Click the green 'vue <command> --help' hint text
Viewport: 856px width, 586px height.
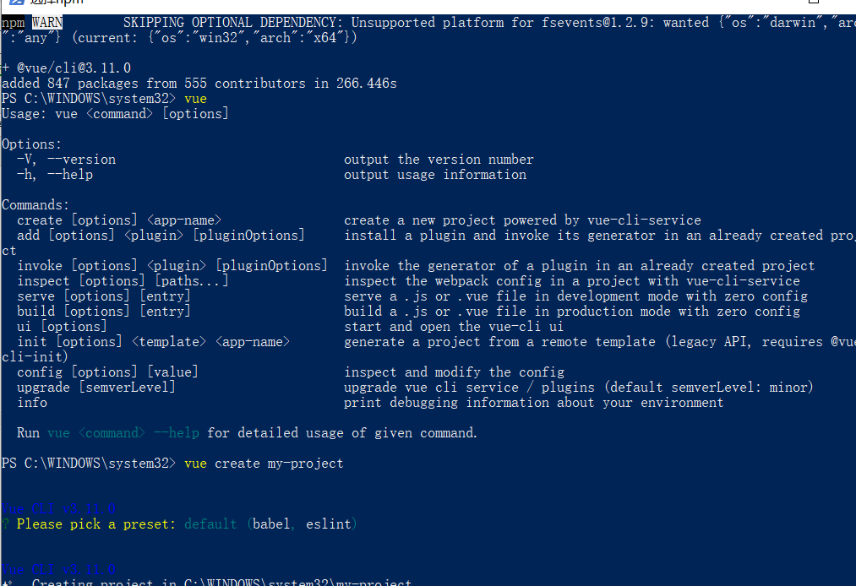123,433
